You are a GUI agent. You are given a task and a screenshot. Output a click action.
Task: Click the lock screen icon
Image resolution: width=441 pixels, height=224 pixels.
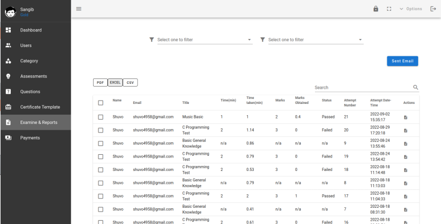[x=376, y=9]
